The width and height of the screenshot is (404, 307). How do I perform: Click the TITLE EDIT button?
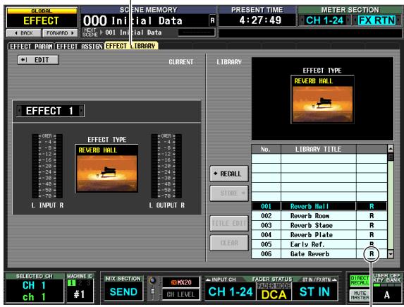click(x=229, y=224)
